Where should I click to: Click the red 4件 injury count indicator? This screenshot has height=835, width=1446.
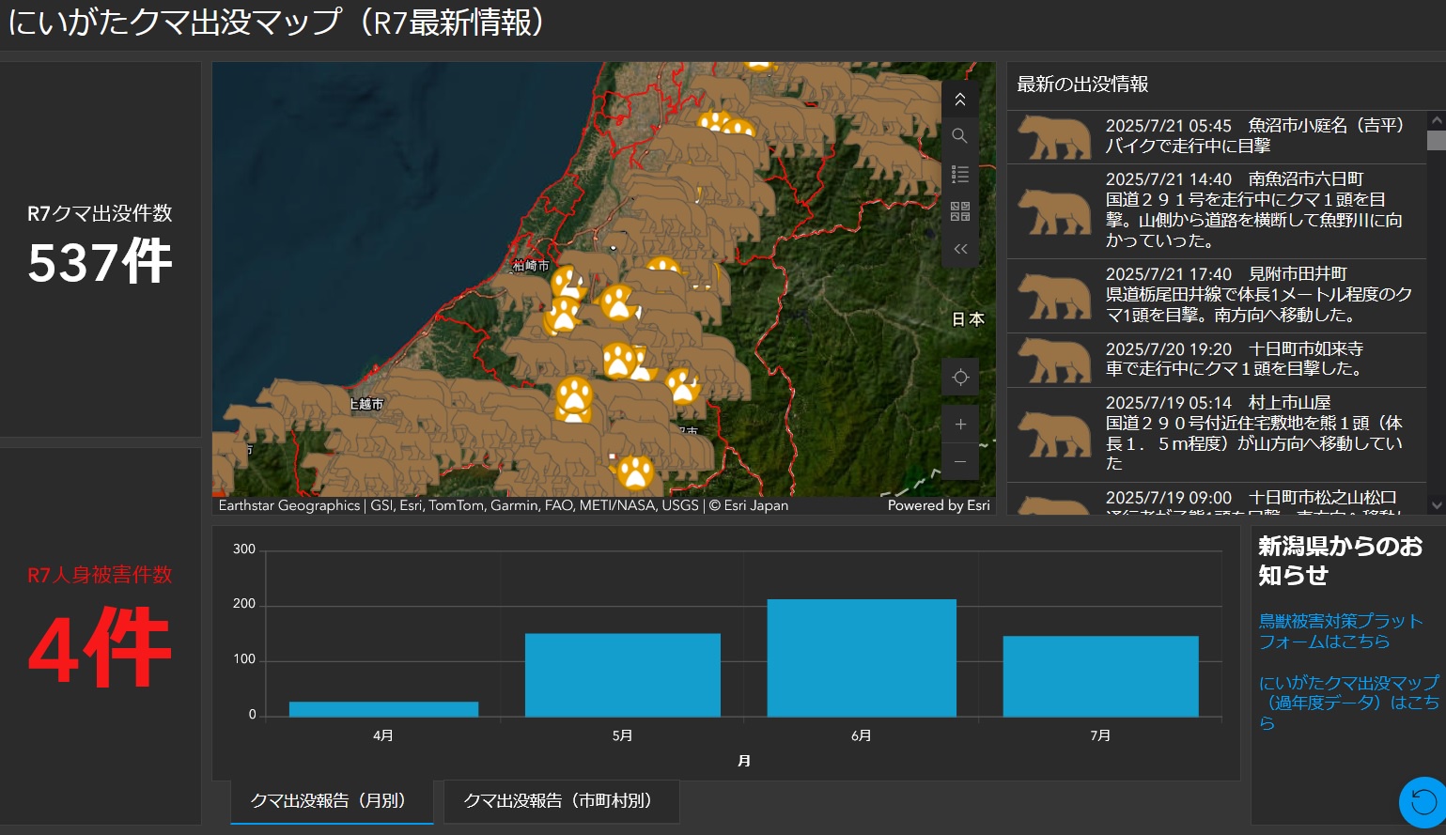pyautogui.click(x=101, y=647)
